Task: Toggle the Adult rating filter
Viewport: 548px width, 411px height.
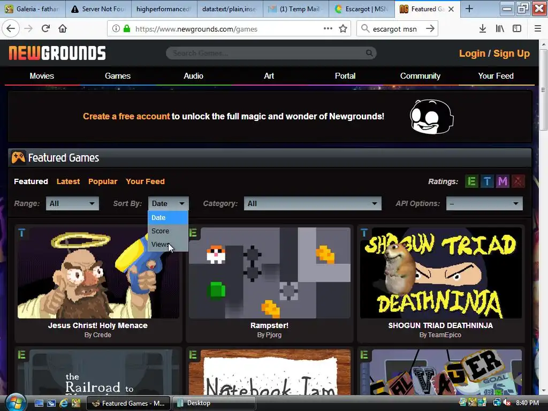Action: pos(518,181)
